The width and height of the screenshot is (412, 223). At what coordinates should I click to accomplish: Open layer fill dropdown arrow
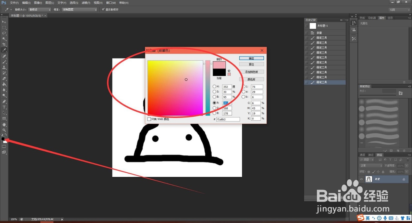407,172
